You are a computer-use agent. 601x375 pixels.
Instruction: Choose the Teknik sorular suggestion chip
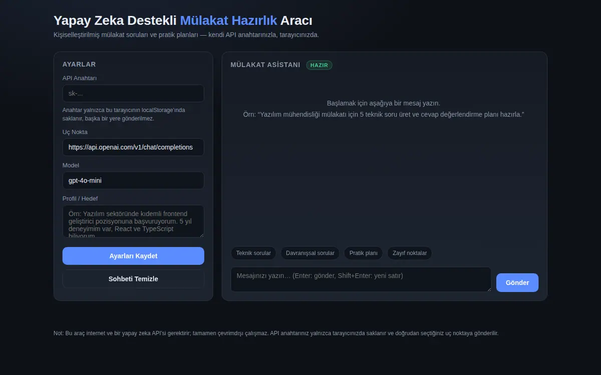coord(253,253)
